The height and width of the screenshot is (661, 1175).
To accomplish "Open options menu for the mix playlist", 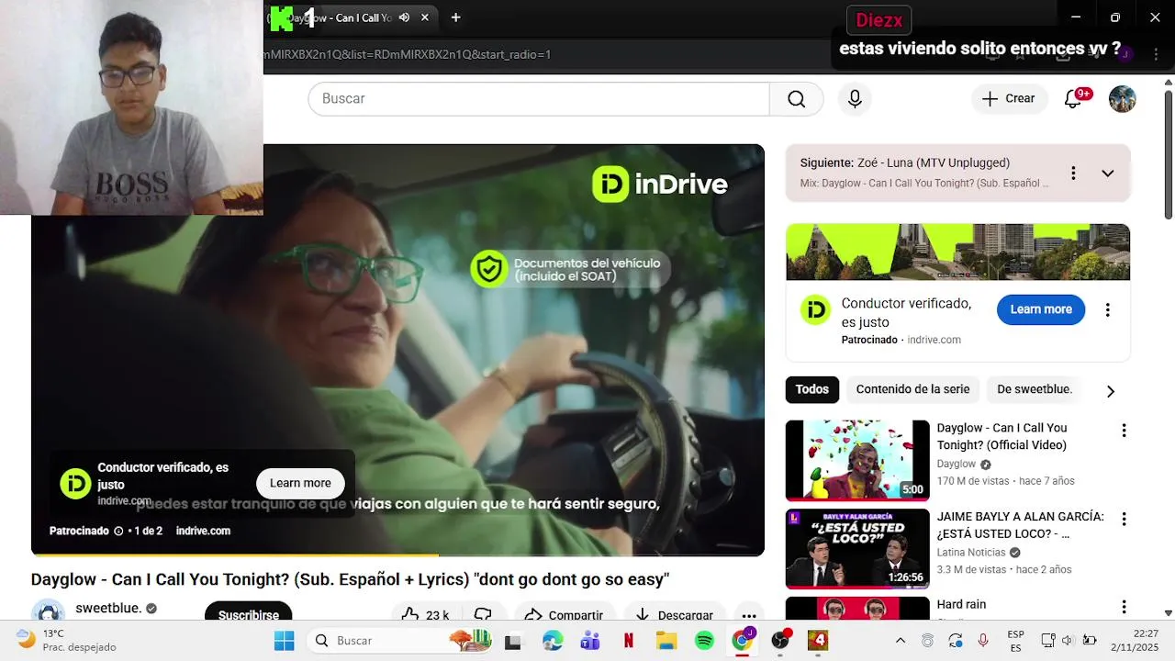I will point(1072,174).
